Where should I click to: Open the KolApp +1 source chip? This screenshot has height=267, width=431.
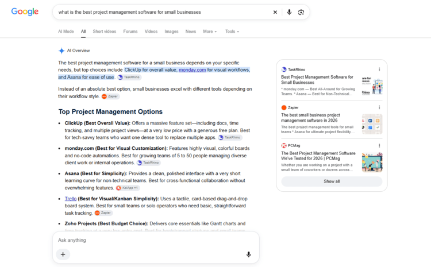pos(128,188)
